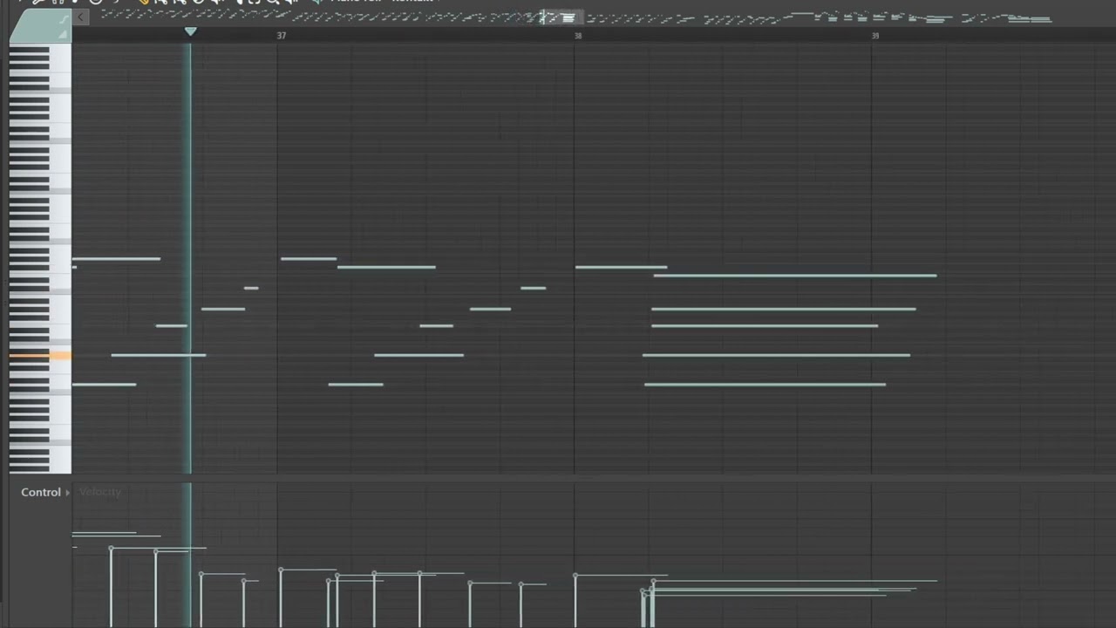Select the note starting exactly at bar 38

(x=621, y=267)
